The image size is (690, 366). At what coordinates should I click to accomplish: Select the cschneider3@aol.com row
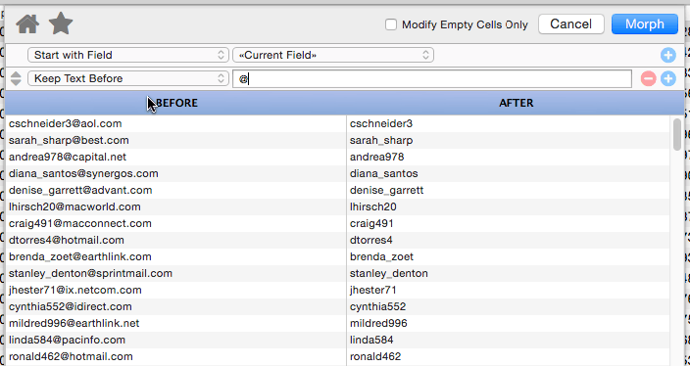click(x=338, y=123)
